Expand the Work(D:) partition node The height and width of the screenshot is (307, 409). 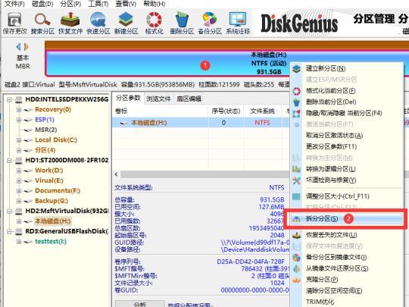point(19,171)
